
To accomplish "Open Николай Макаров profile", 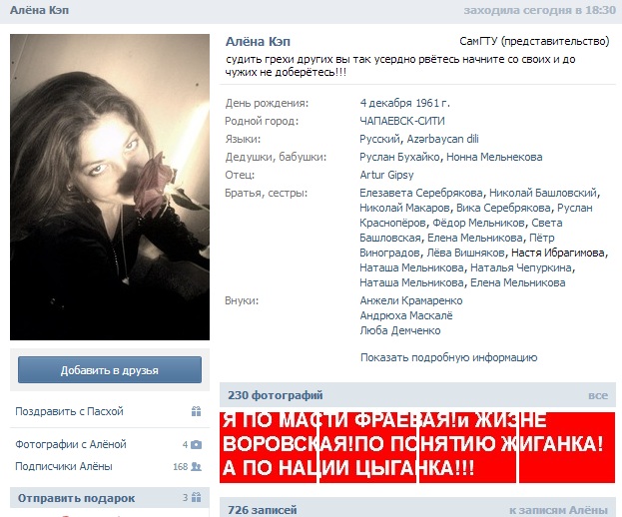I will point(404,208).
